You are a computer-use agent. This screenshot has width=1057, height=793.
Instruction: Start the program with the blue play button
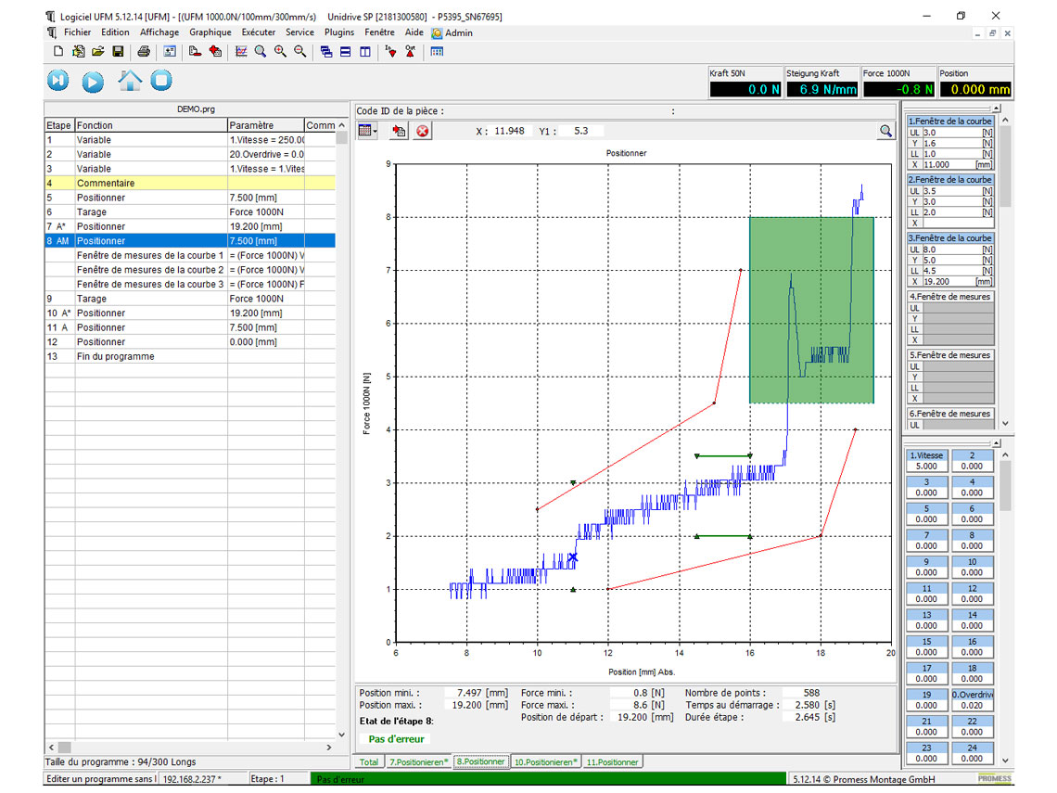click(x=94, y=82)
